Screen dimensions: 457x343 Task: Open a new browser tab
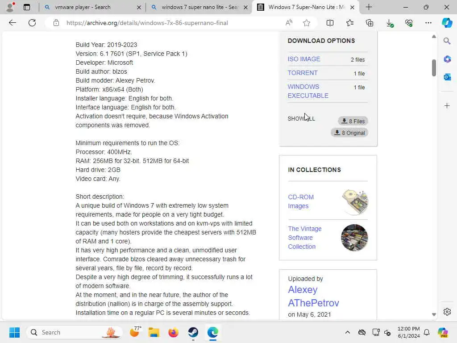coord(369,7)
